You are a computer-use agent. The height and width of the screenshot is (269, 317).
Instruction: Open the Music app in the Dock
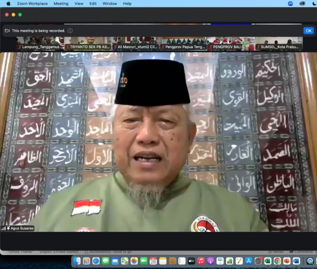(201, 261)
